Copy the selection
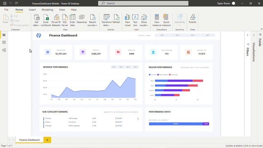Screen dimensions: 263x148 (14, 21)
